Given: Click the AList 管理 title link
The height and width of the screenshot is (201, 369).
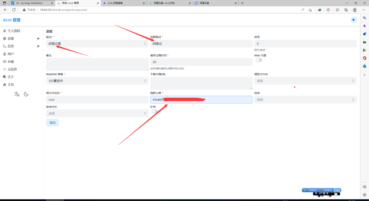Looking at the screenshot, I should [12, 20].
